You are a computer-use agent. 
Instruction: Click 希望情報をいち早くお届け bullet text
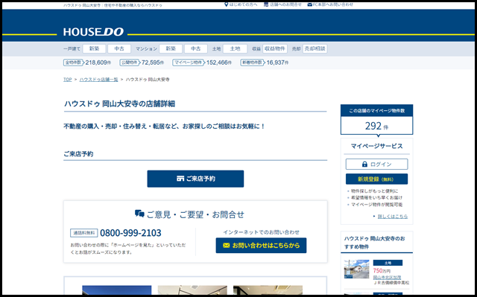(x=376, y=198)
